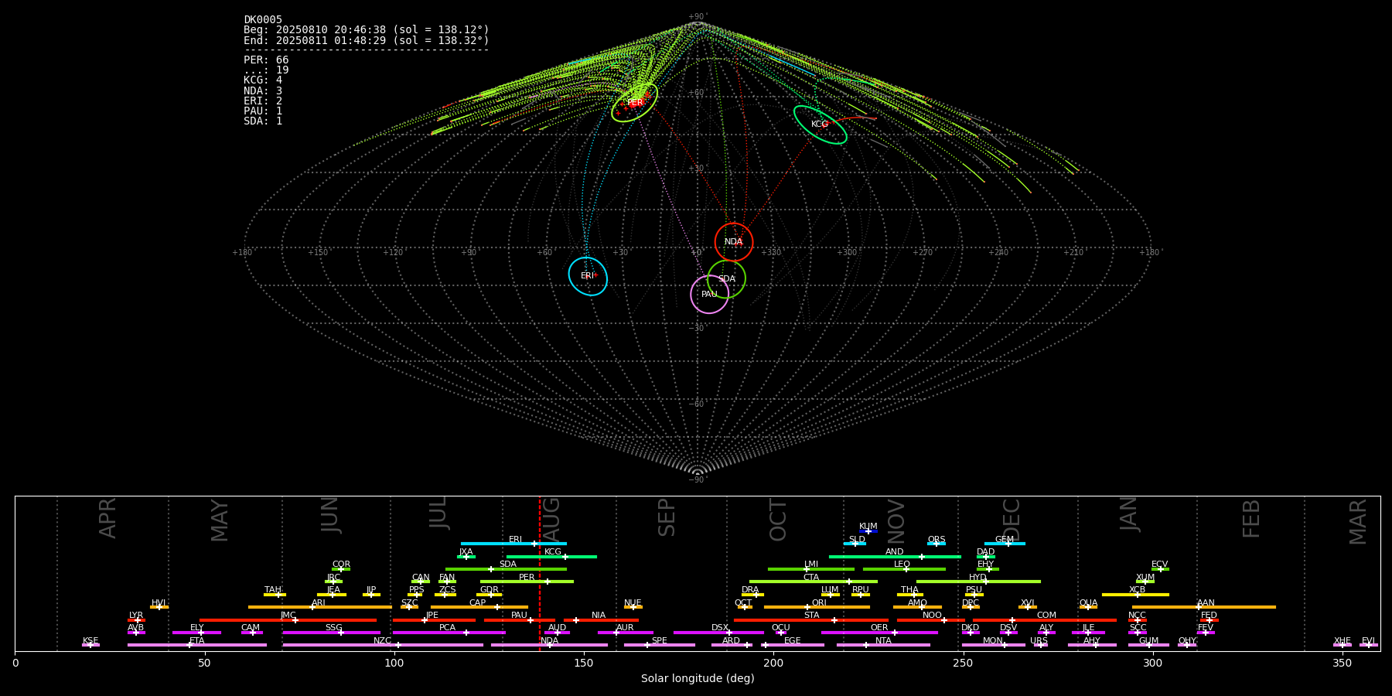Select the JXA shower bar in the timeline

click(x=466, y=557)
